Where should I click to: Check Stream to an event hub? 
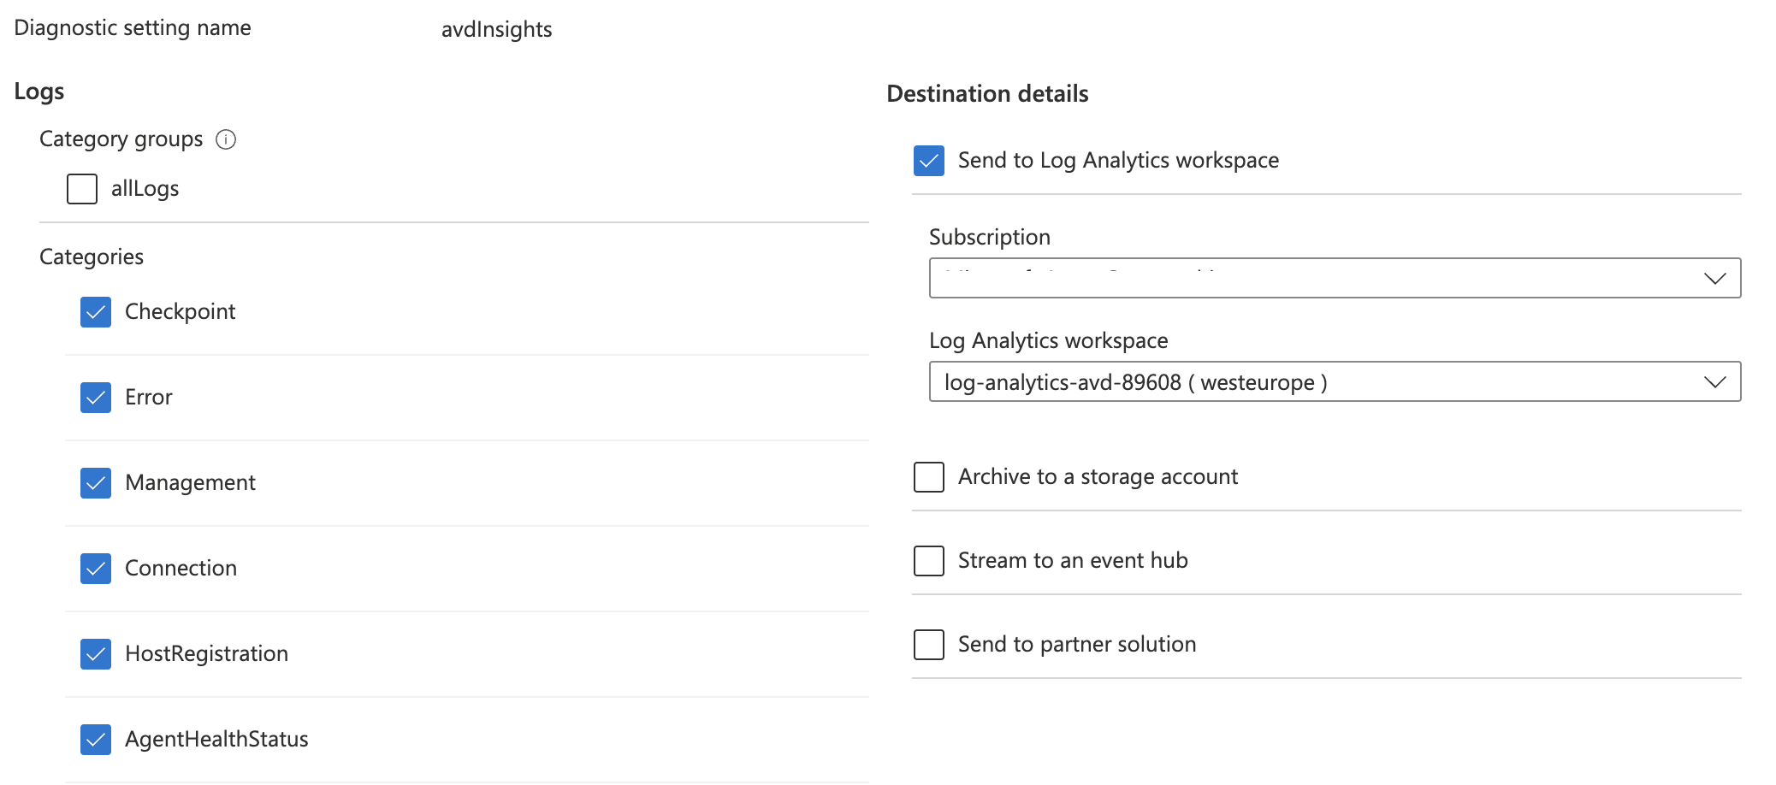928,561
